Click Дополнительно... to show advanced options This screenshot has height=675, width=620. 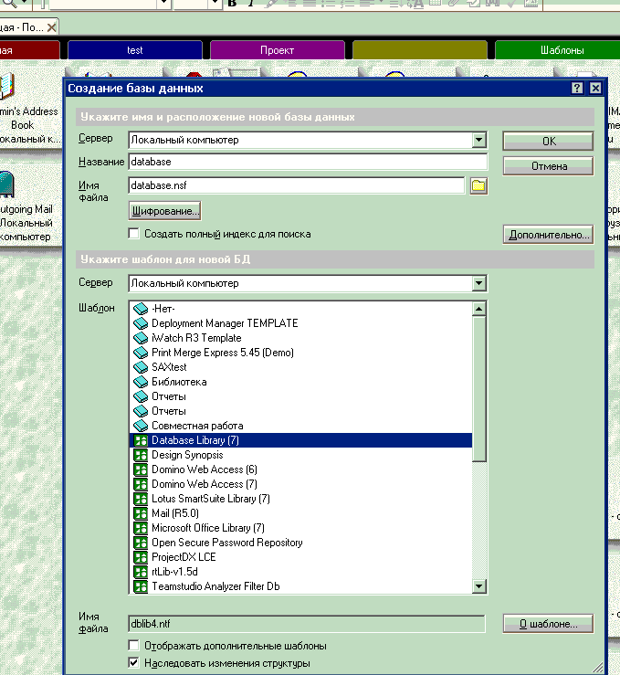(548, 235)
